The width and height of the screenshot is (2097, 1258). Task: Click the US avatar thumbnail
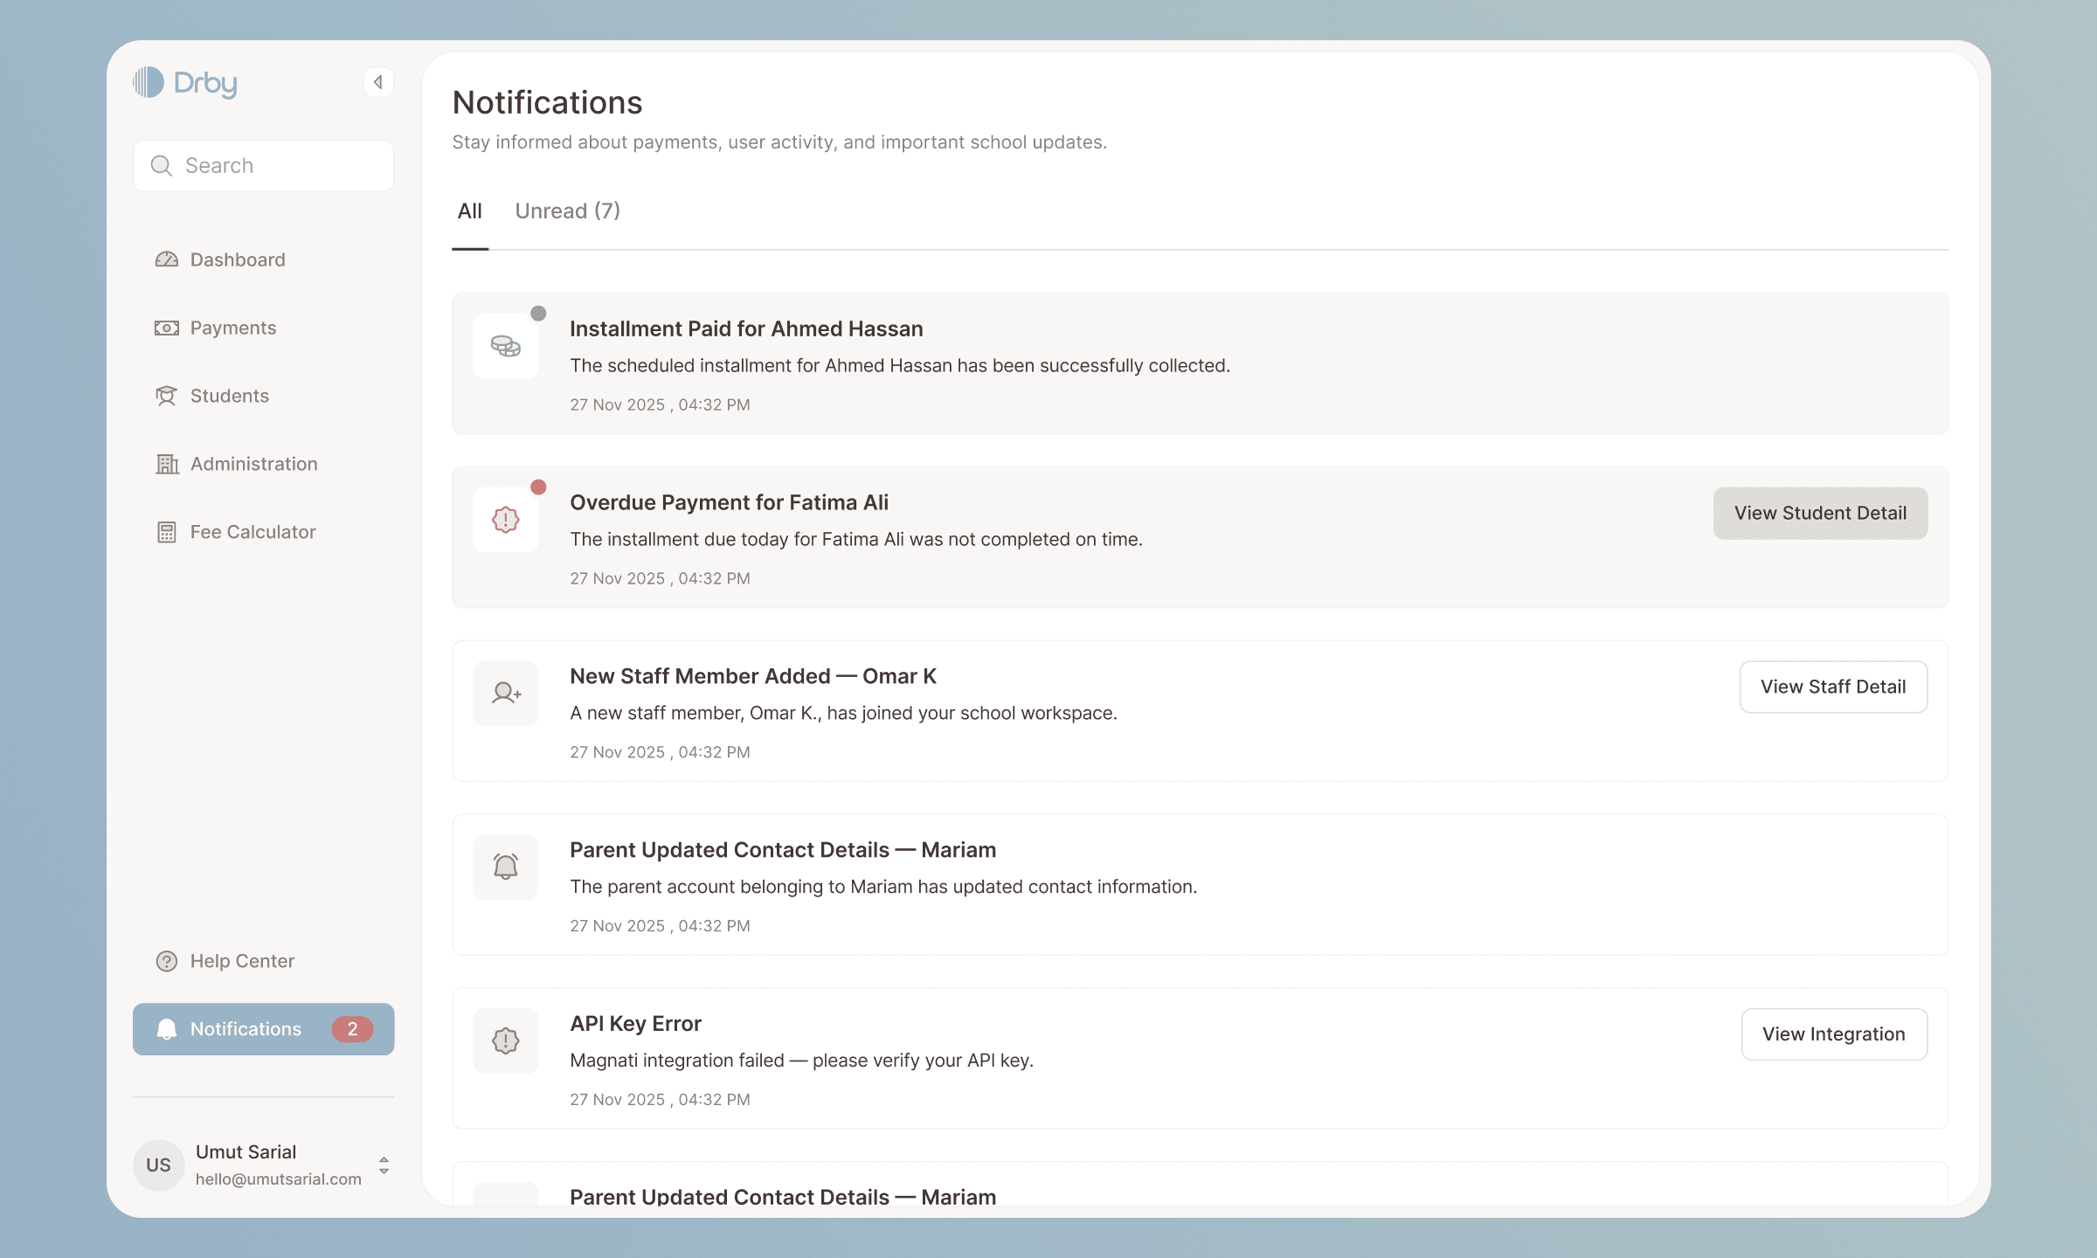point(158,1165)
